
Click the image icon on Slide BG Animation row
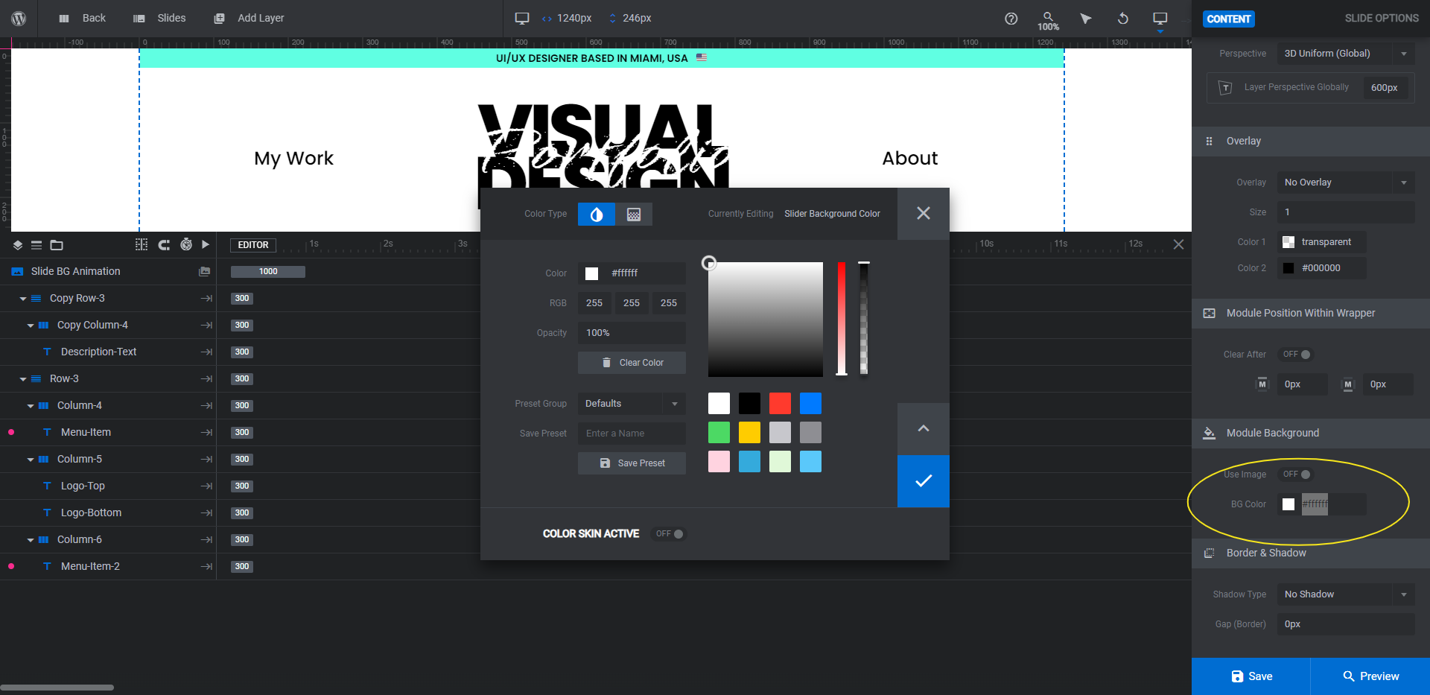point(204,272)
